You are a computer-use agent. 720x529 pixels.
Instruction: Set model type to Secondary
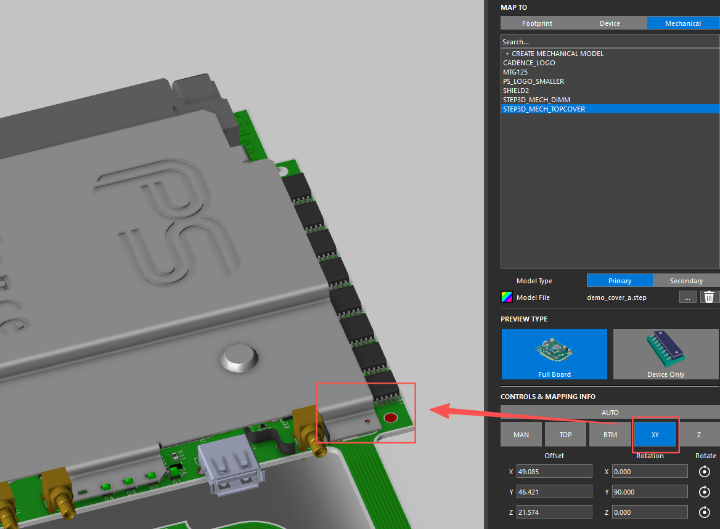pyautogui.click(x=686, y=281)
